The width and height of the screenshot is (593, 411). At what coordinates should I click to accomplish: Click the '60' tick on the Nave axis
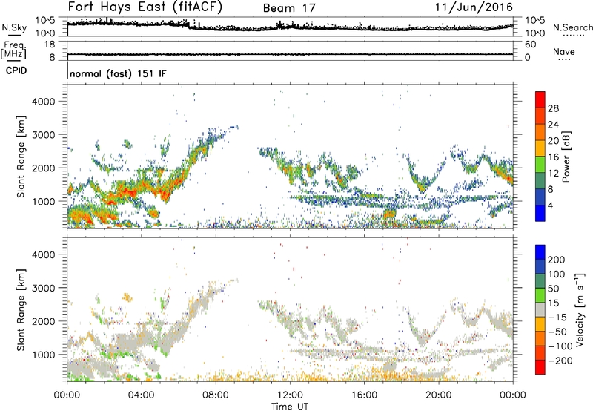tap(530, 45)
